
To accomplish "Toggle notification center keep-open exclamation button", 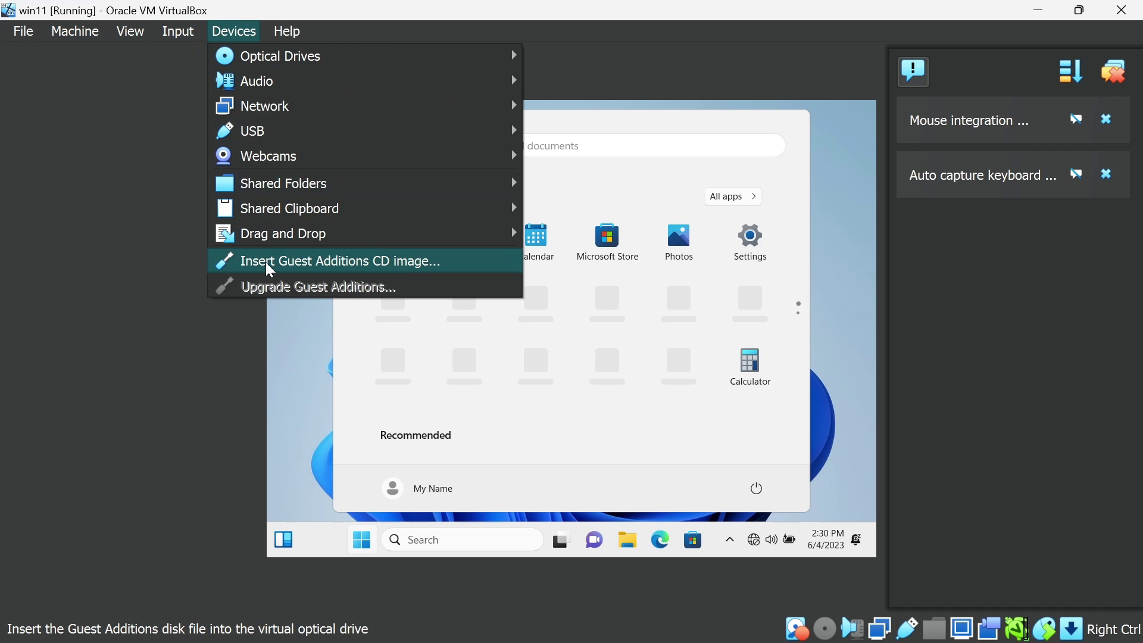I will (x=913, y=72).
